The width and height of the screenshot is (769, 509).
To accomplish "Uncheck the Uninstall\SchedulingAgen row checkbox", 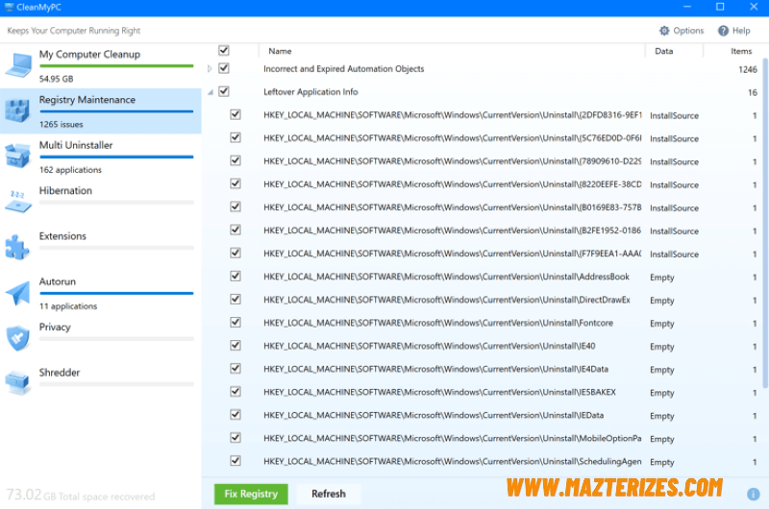I will pos(236,461).
